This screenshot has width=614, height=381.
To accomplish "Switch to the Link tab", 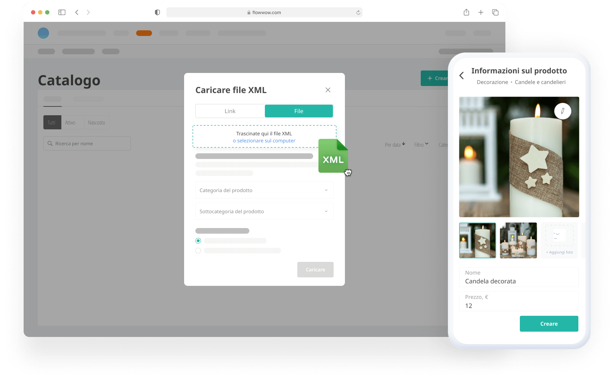I will [230, 111].
